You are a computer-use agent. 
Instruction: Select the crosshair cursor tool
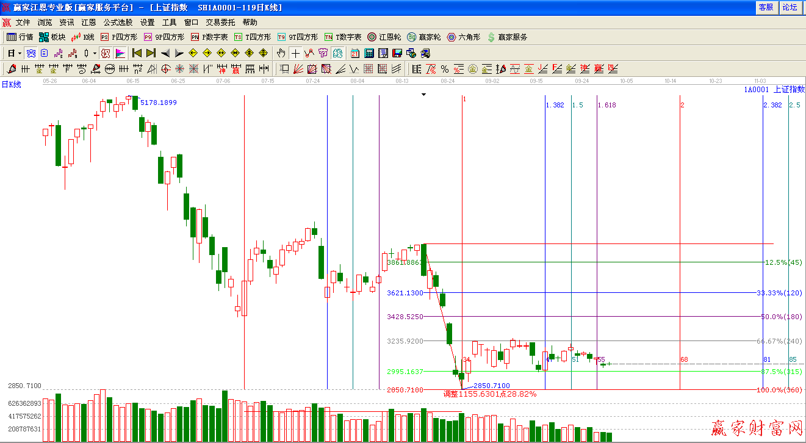(x=295, y=53)
